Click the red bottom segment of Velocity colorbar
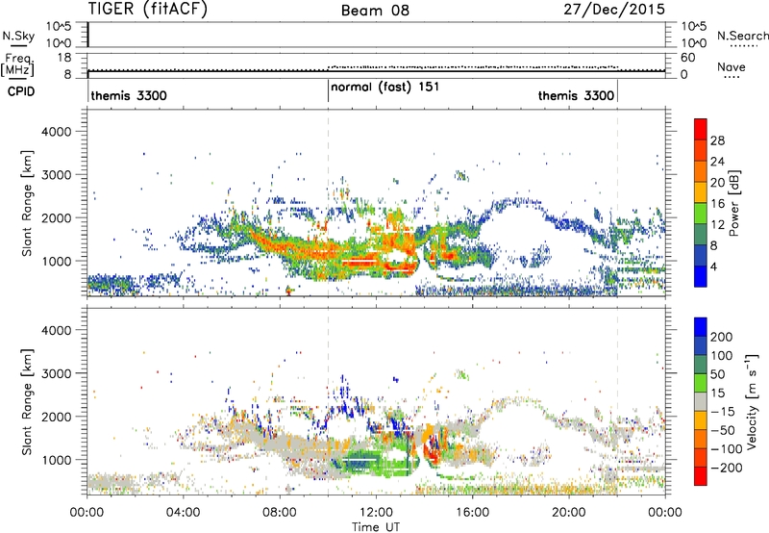 701,476
